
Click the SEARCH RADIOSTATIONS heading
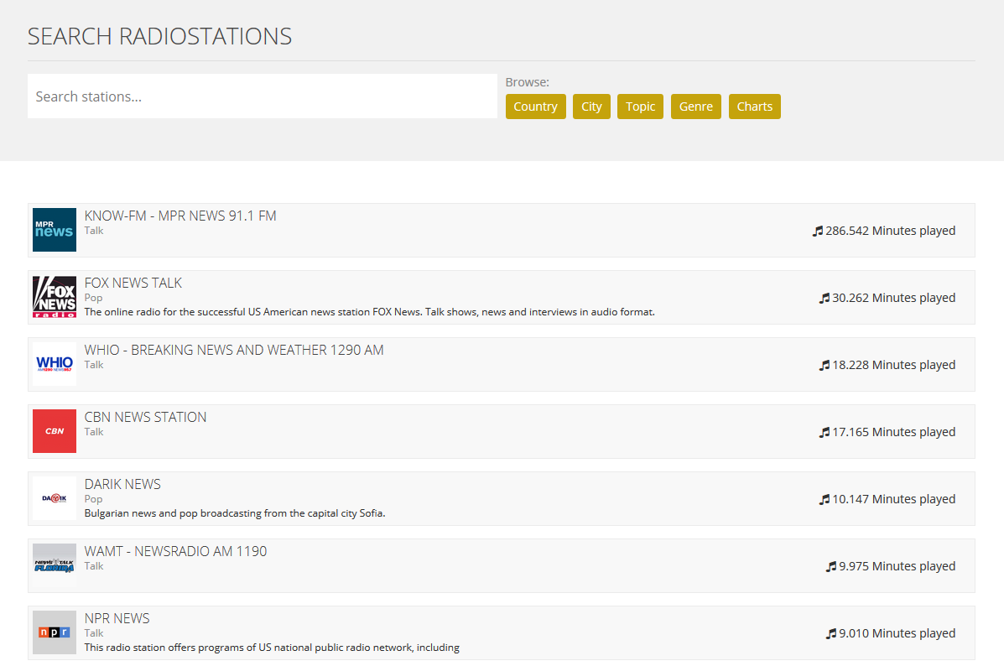159,37
